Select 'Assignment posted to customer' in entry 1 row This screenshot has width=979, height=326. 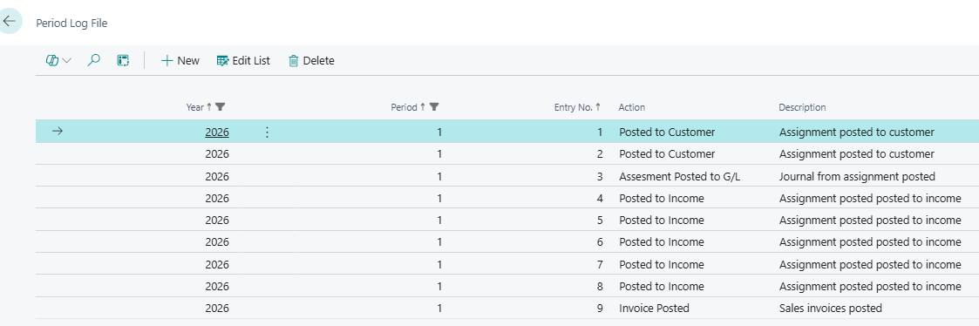pos(857,132)
